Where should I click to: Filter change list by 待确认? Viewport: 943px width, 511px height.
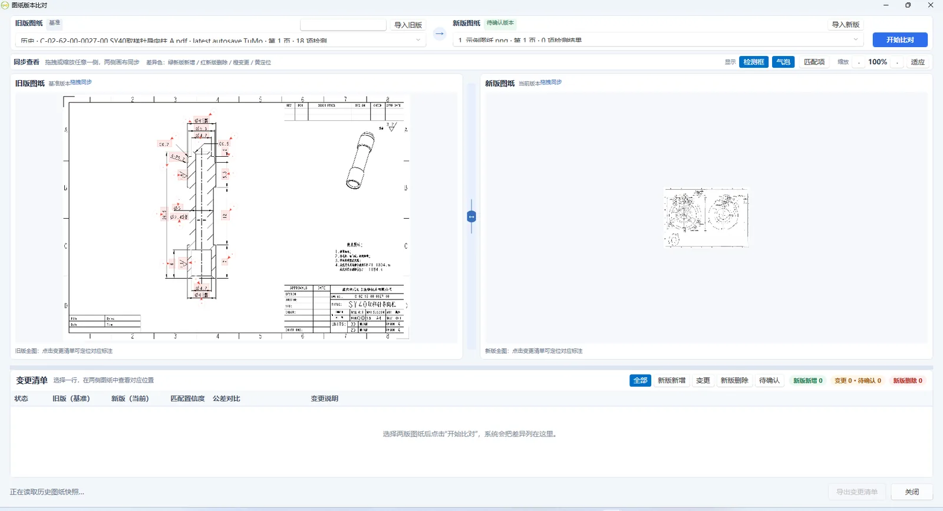769,381
